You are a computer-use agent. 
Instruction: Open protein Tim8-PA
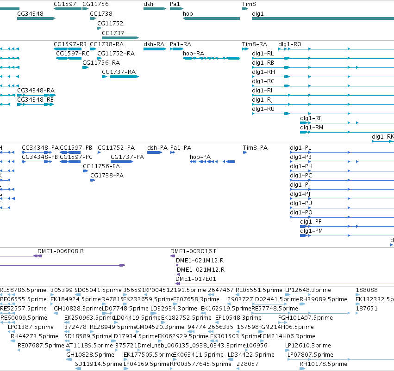(255, 148)
